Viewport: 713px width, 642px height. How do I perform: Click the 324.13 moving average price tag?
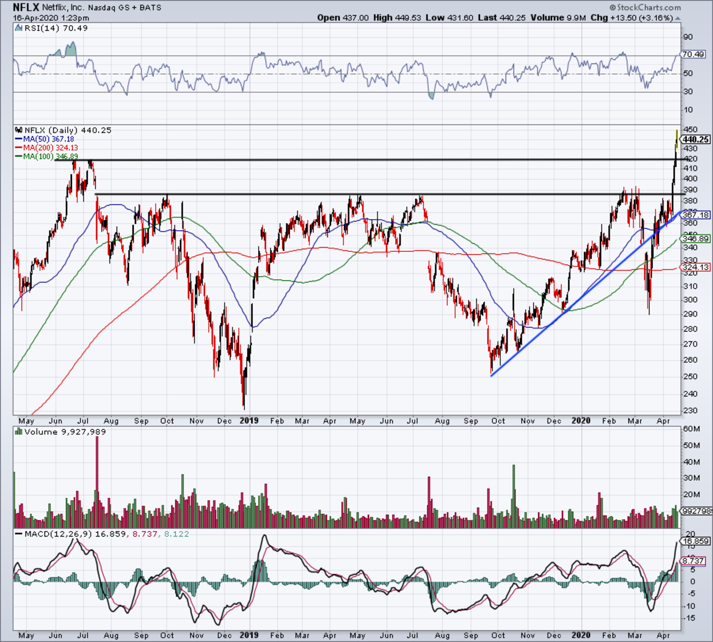(x=695, y=267)
